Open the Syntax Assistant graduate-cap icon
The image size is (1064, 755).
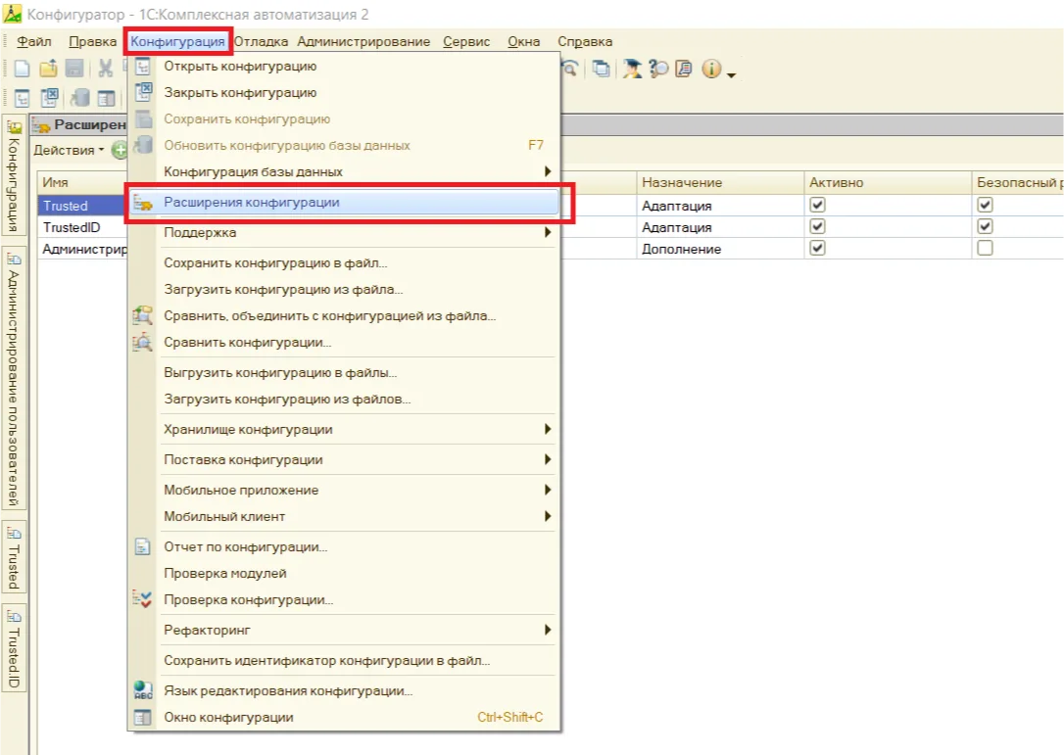click(x=633, y=69)
